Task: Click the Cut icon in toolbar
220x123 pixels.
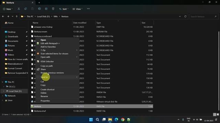Action: (19, 9)
